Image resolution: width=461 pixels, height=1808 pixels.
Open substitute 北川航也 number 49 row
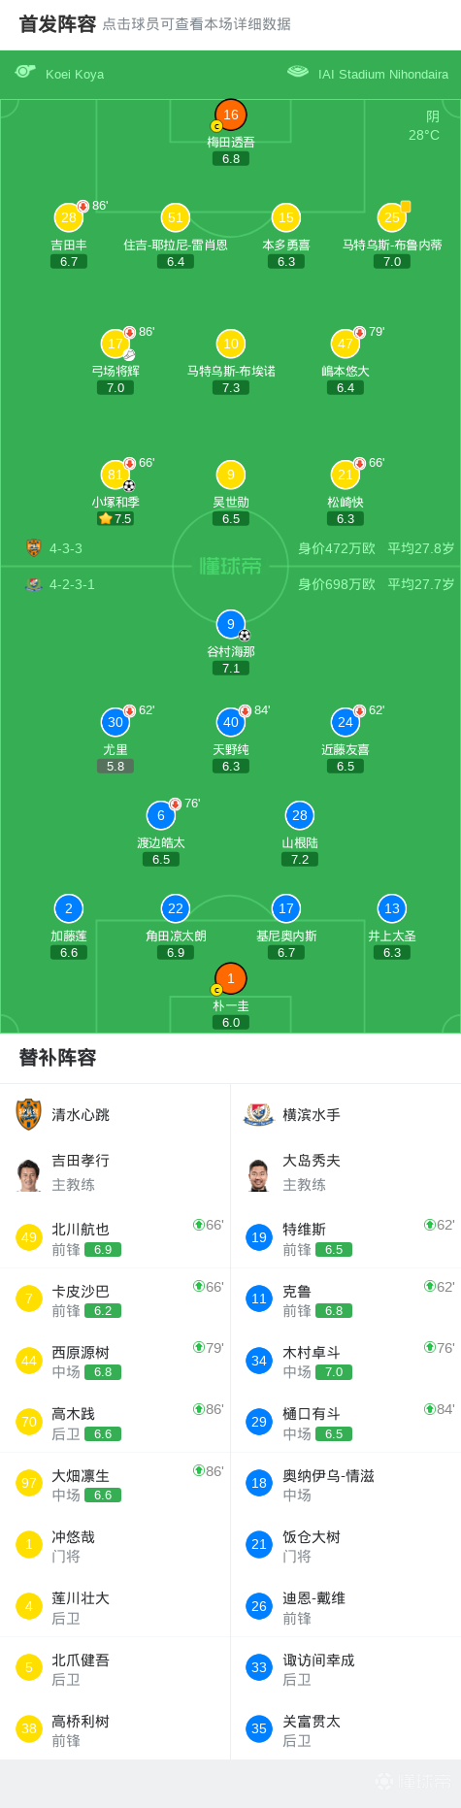tap(115, 1237)
